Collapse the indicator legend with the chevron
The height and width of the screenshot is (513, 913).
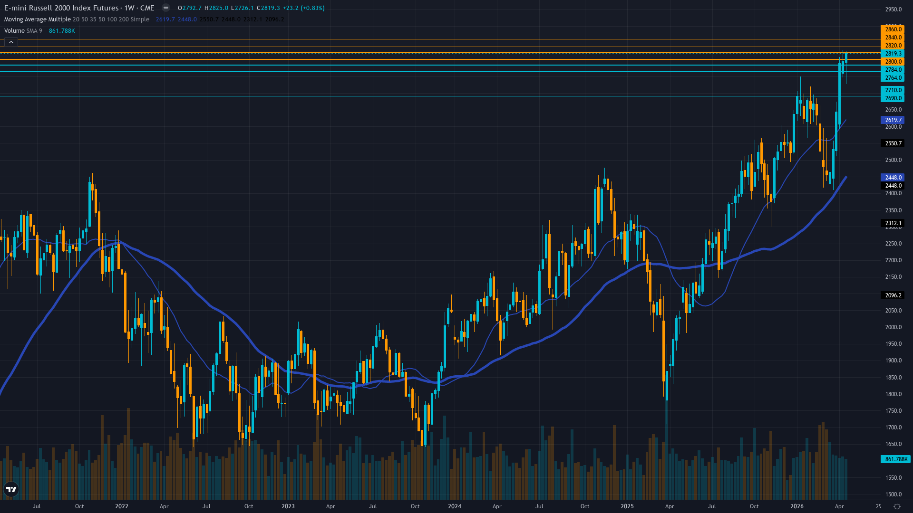[11, 42]
